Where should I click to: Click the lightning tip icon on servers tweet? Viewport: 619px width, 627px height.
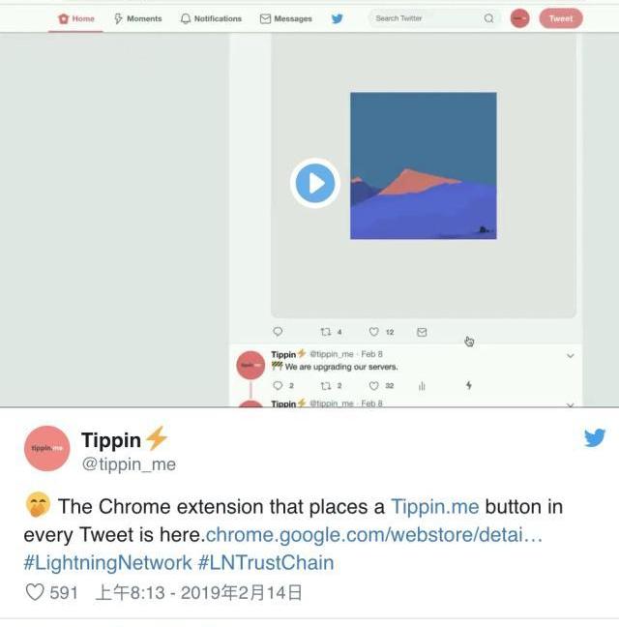(x=469, y=385)
